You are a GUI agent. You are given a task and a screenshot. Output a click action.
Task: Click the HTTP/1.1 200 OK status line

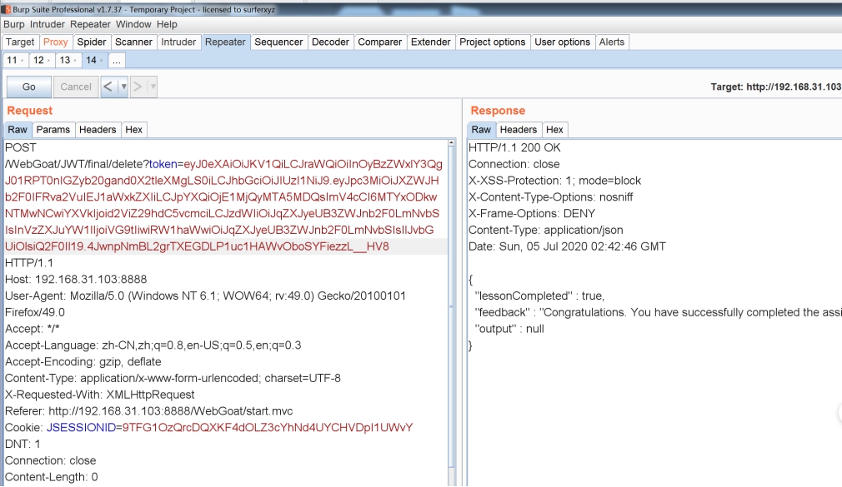pyautogui.click(x=514, y=147)
